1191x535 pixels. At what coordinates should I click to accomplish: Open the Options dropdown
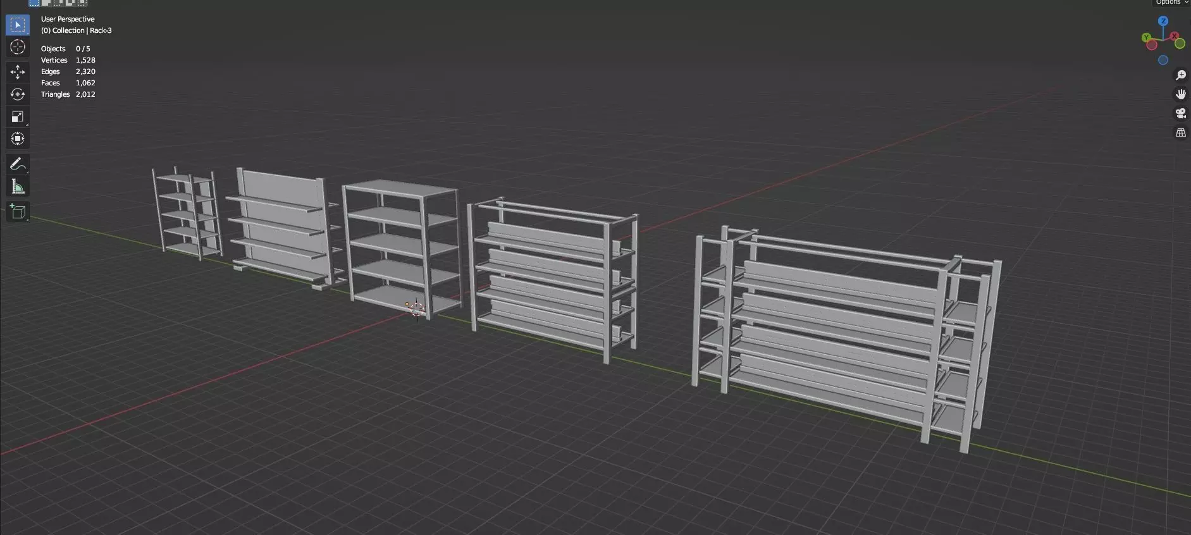coord(1171,3)
